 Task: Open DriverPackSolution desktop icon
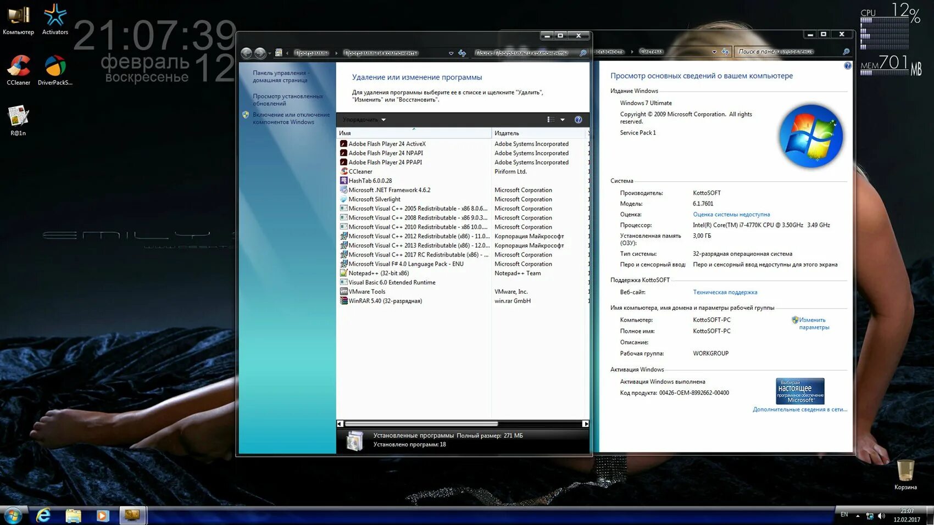pos(55,70)
